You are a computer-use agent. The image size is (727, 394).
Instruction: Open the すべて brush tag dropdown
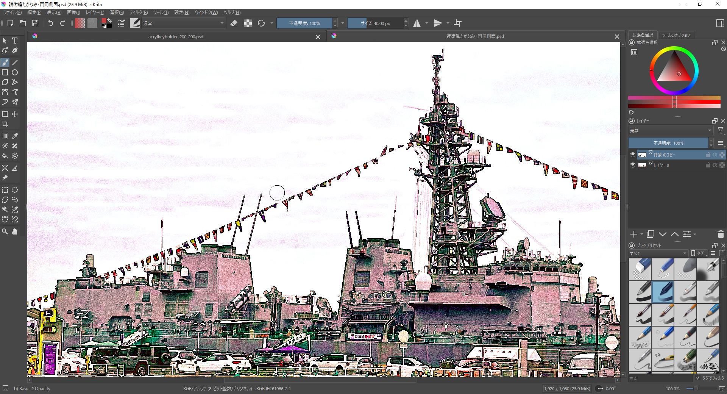point(658,253)
